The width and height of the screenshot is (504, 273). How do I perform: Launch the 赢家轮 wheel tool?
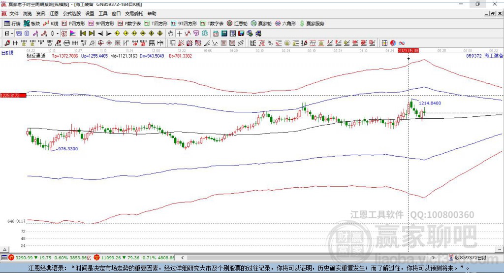[261, 24]
